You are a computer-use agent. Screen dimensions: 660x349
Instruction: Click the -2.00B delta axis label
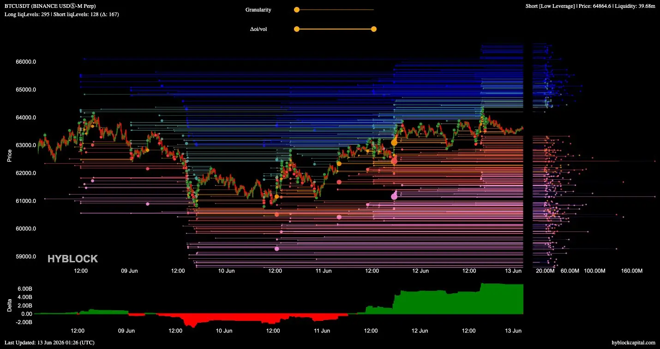[x=24, y=322]
